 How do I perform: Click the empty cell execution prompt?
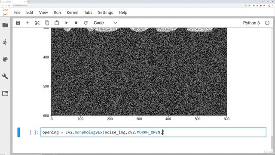pos(34,132)
